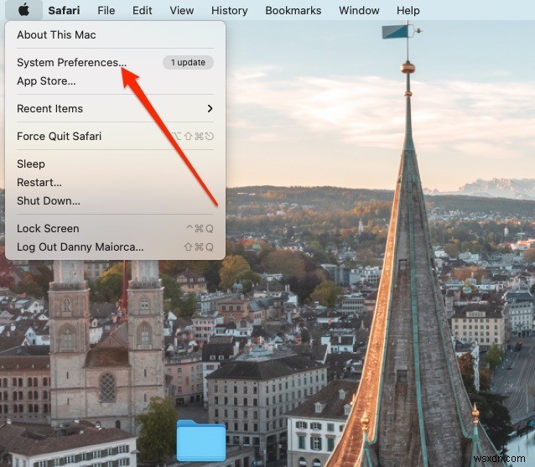Screen dimensions: 535x467
Task: Click the 1 update badge
Action: point(188,62)
